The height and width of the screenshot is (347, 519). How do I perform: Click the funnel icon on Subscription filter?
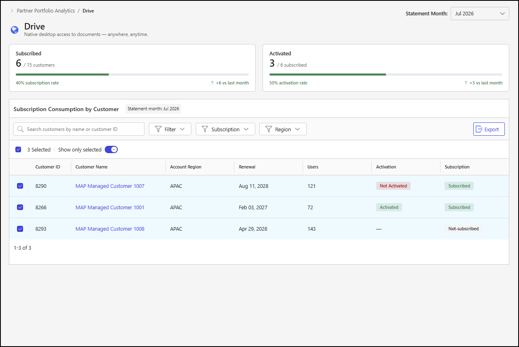pos(205,129)
